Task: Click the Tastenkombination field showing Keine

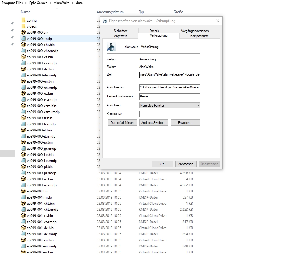Action: [170, 97]
